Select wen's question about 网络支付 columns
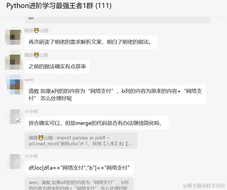227x190 pixels. click(x=115, y=95)
